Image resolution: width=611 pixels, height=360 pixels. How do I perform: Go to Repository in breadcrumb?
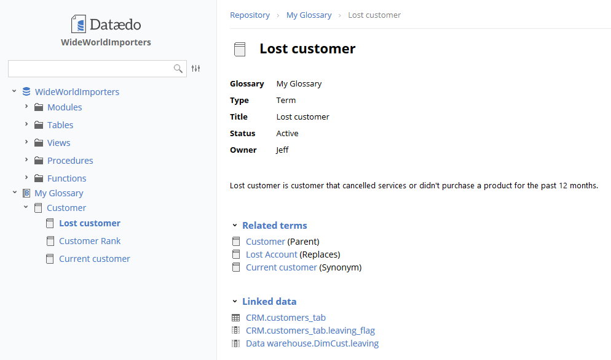point(250,15)
